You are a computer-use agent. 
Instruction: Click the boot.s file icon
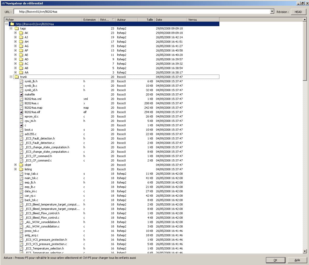tap(21, 130)
